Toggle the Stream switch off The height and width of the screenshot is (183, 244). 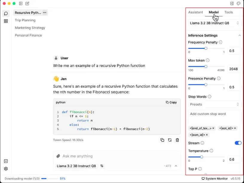tap(238, 143)
